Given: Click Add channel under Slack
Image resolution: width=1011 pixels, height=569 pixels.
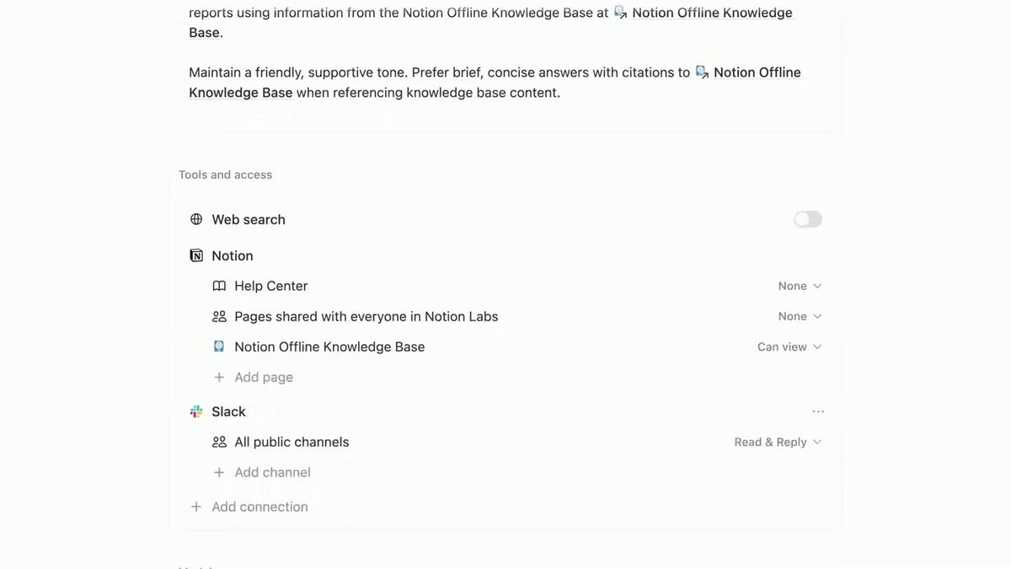Looking at the screenshot, I should (272, 472).
